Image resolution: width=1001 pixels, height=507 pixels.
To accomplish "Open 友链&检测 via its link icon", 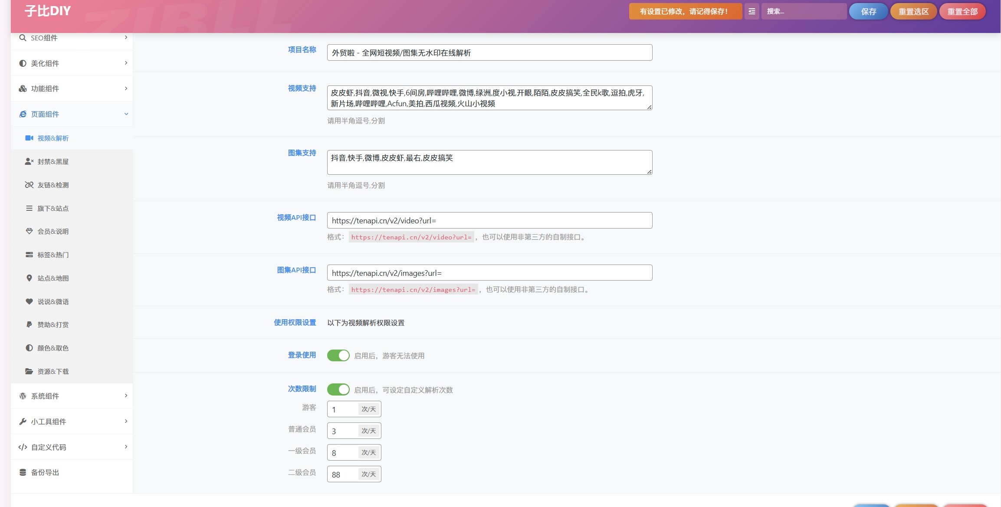I will (29, 185).
